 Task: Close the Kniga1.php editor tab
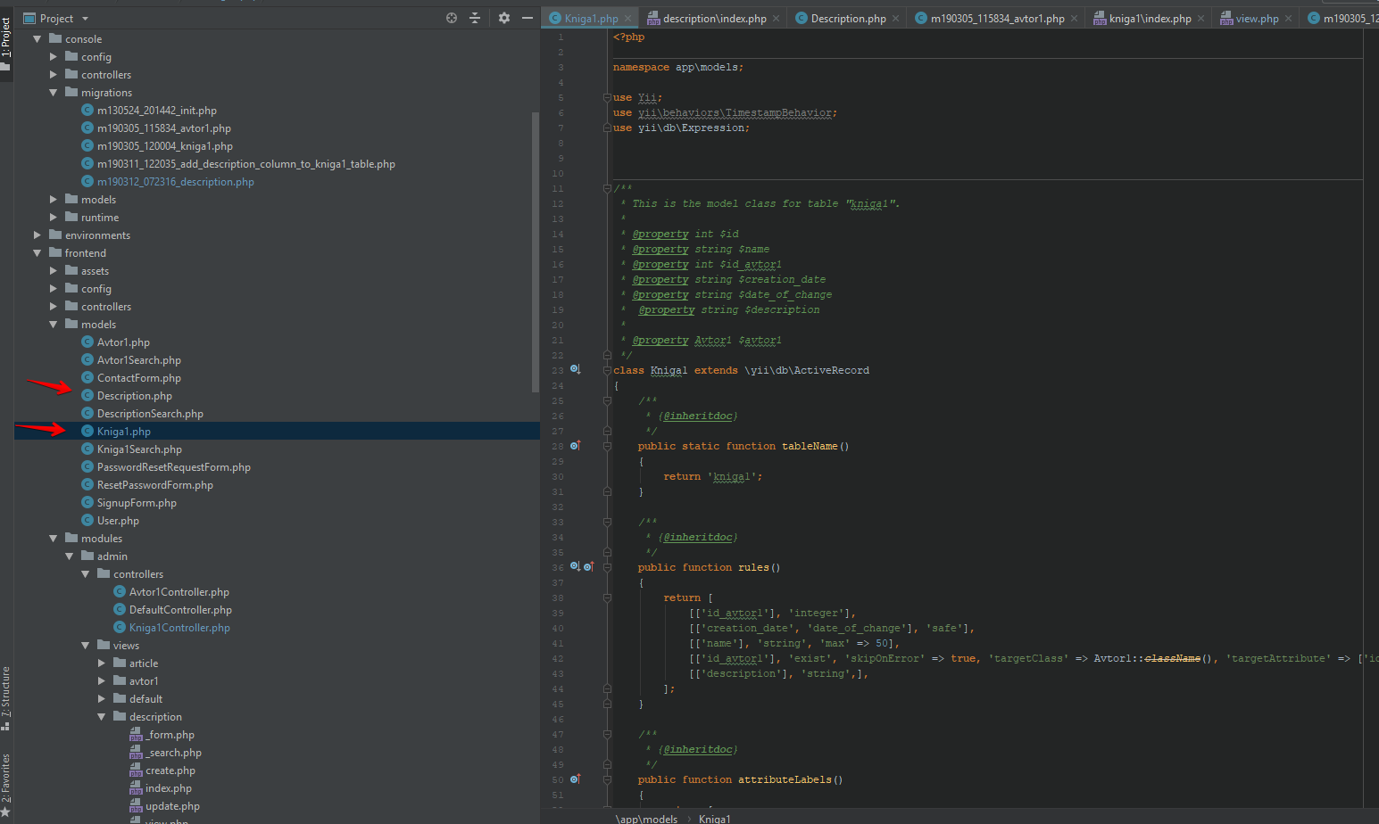(628, 19)
